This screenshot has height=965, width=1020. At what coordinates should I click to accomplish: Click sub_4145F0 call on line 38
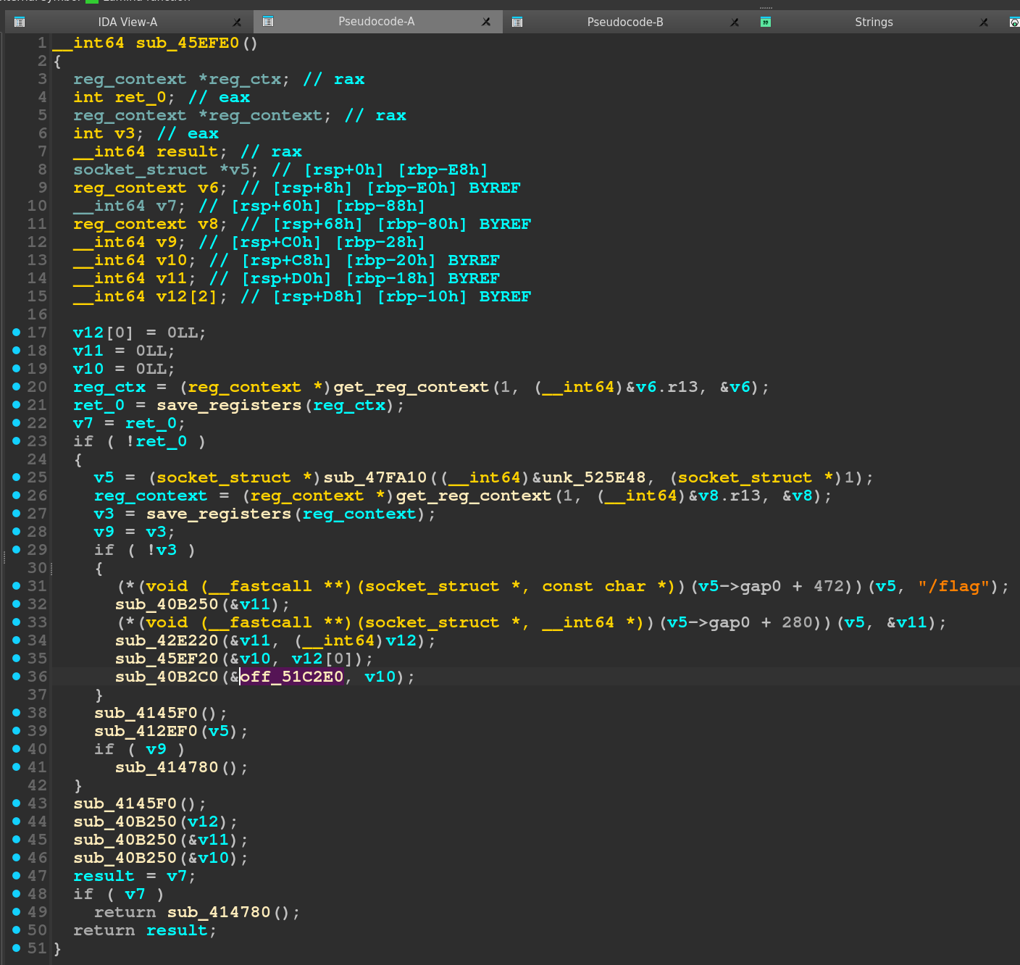pos(146,713)
